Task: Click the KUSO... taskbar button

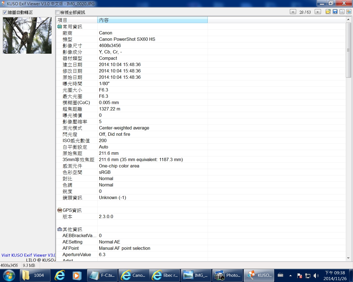Action: click(x=259, y=275)
